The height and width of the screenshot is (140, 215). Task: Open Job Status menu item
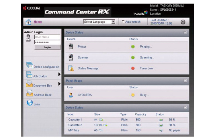coord(40,76)
